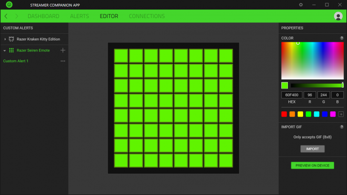Viewport: 347px width, 195px height.
Task: Minimize the Streamer Companion App window
Action: 314,5
